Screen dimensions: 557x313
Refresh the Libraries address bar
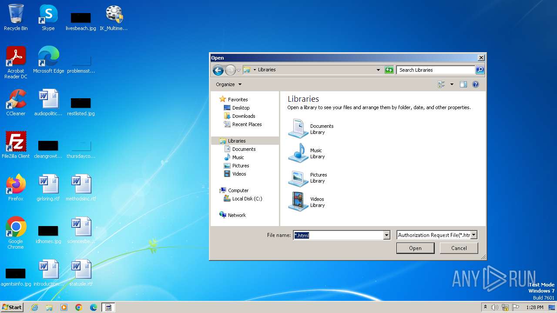pos(389,70)
